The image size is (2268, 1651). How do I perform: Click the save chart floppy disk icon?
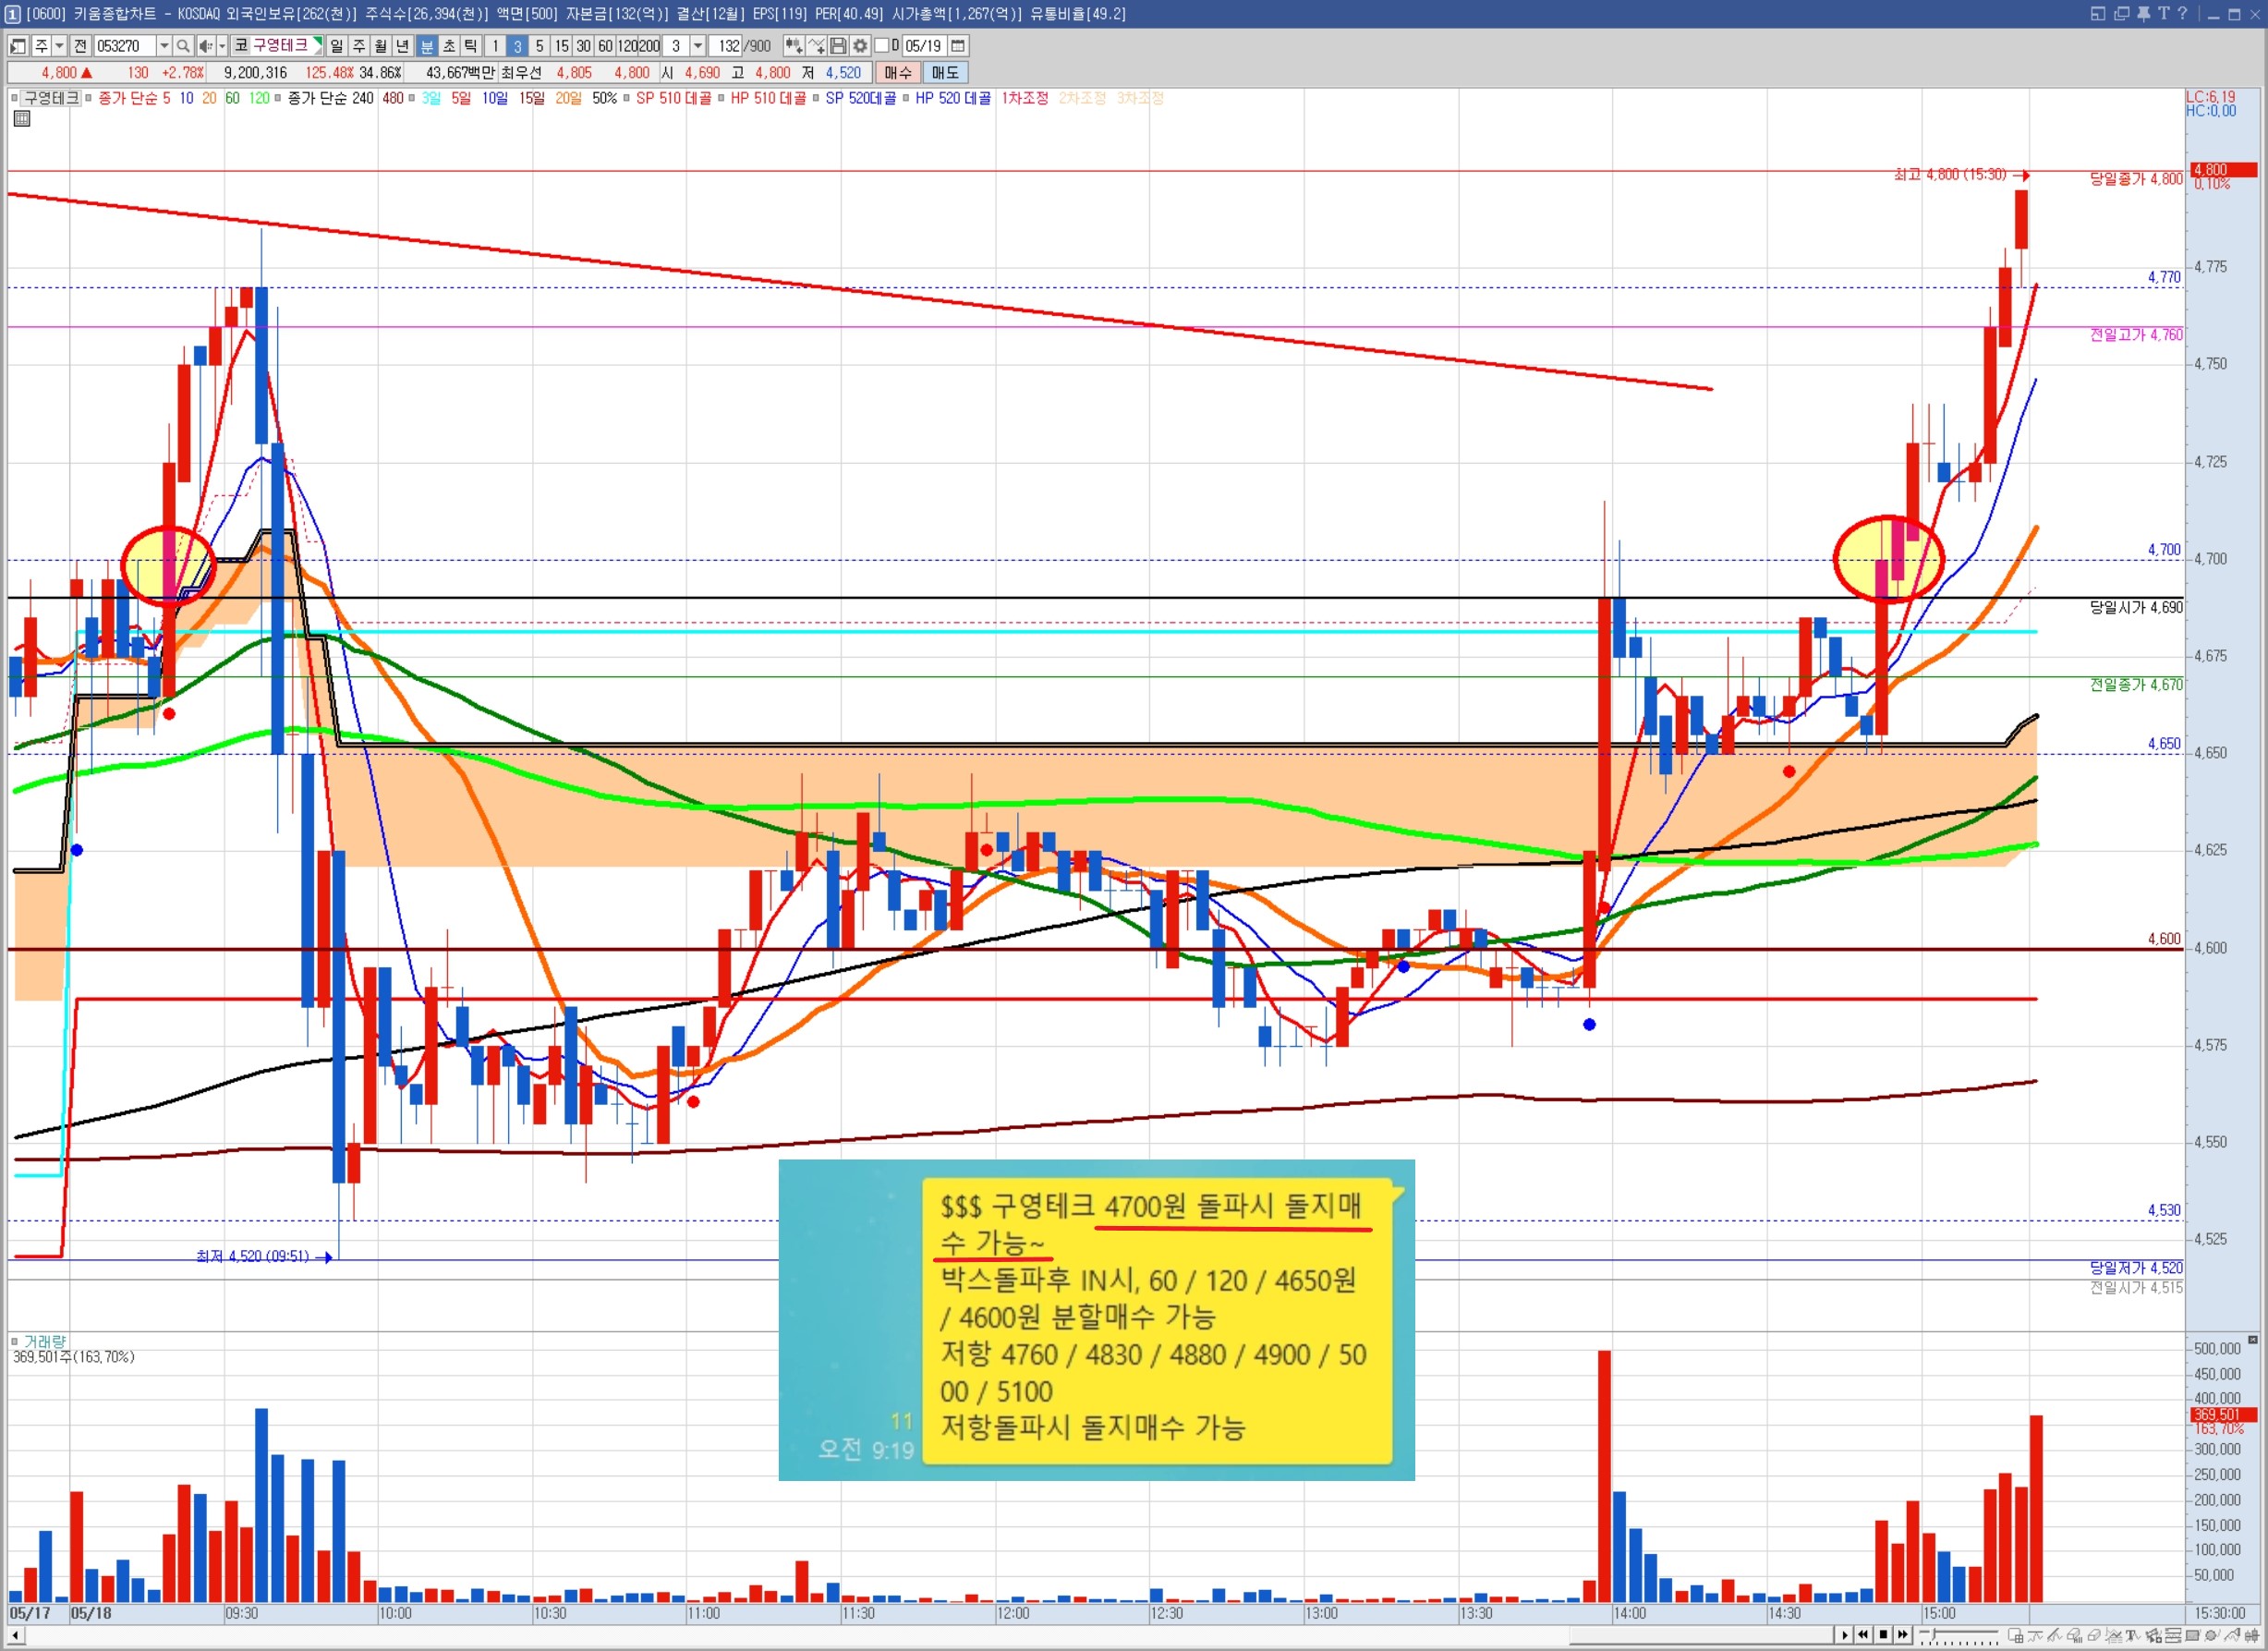838,46
